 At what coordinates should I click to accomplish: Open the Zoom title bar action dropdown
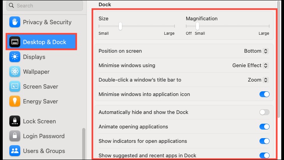pos(258,80)
